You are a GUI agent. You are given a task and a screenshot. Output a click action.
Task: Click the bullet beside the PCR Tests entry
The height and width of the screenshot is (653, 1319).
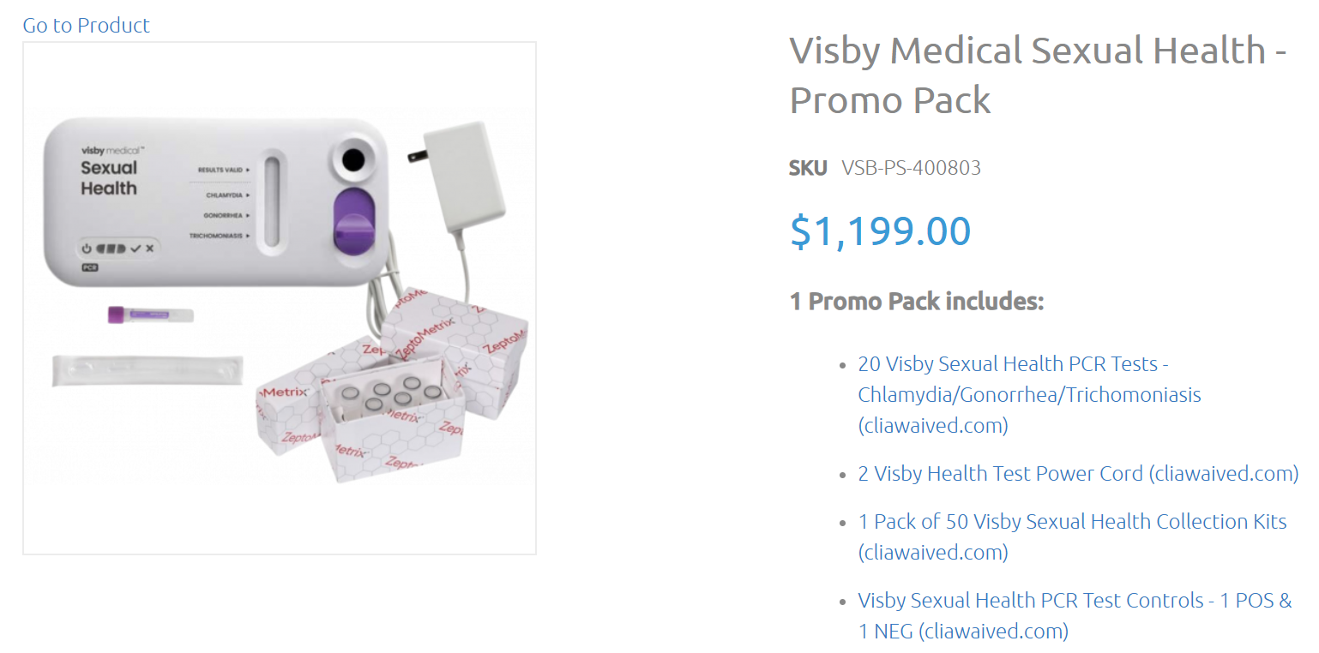[841, 364]
